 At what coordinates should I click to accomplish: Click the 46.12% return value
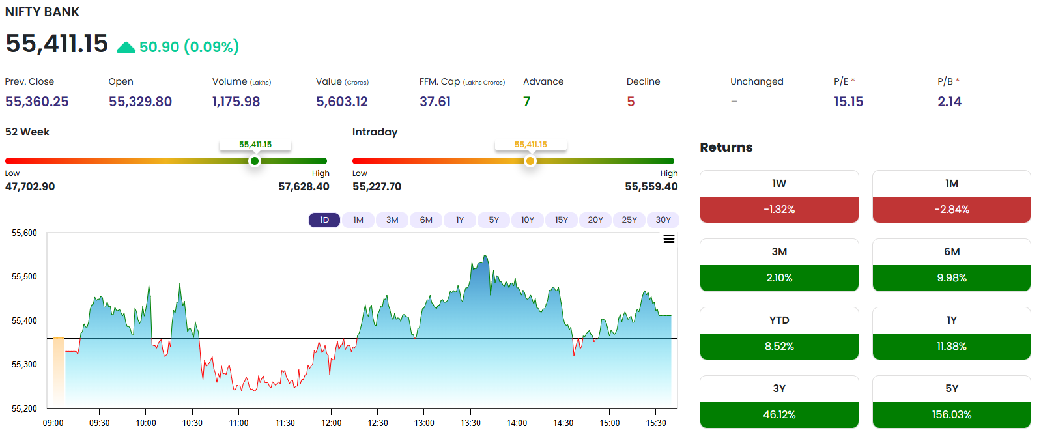click(779, 415)
